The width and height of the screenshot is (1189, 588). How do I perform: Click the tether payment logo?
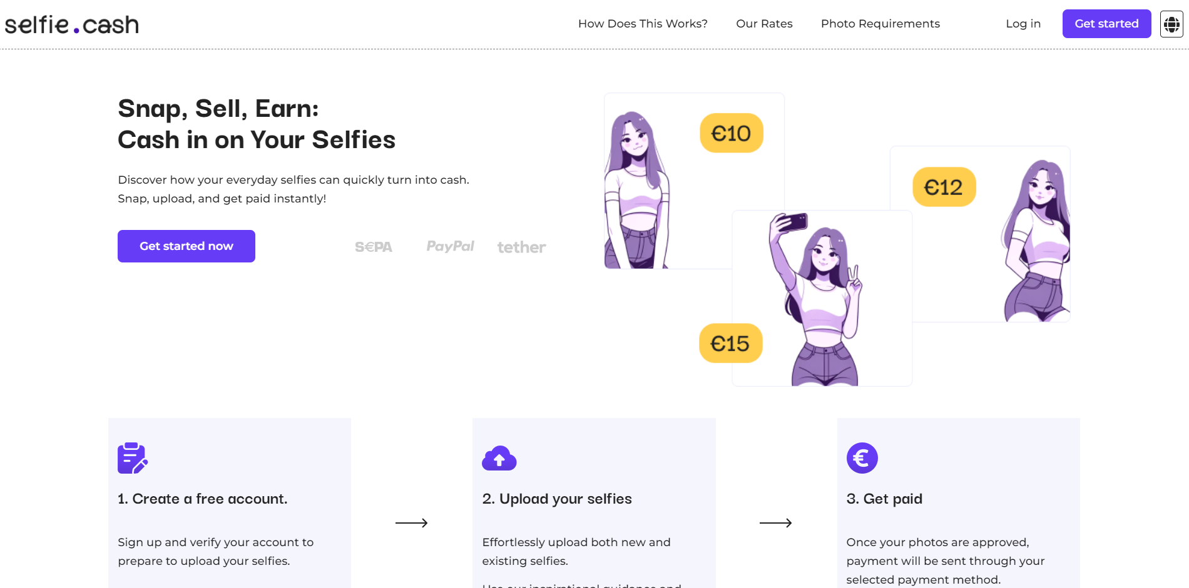click(521, 247)
